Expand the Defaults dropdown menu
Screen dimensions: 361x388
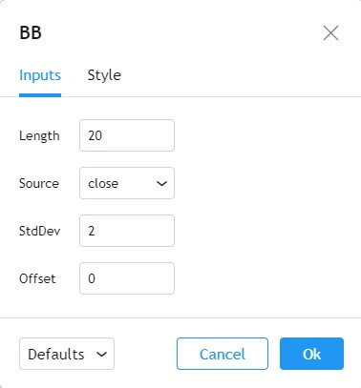(x=67, y=354)
